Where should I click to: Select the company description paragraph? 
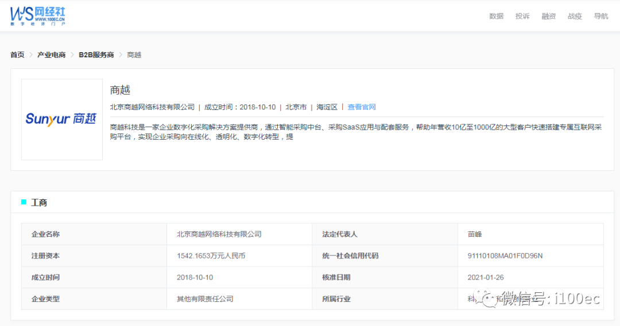coord(356,132)
